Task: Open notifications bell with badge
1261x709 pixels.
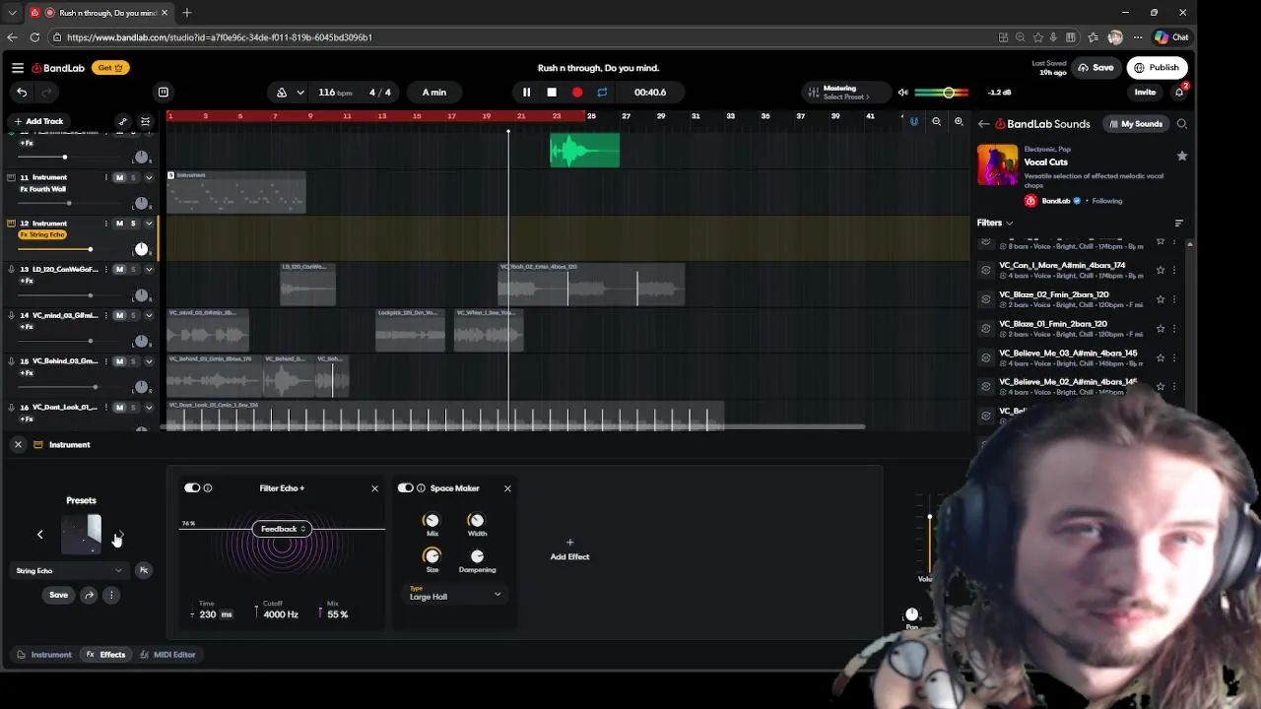Action: [1179, 93]
